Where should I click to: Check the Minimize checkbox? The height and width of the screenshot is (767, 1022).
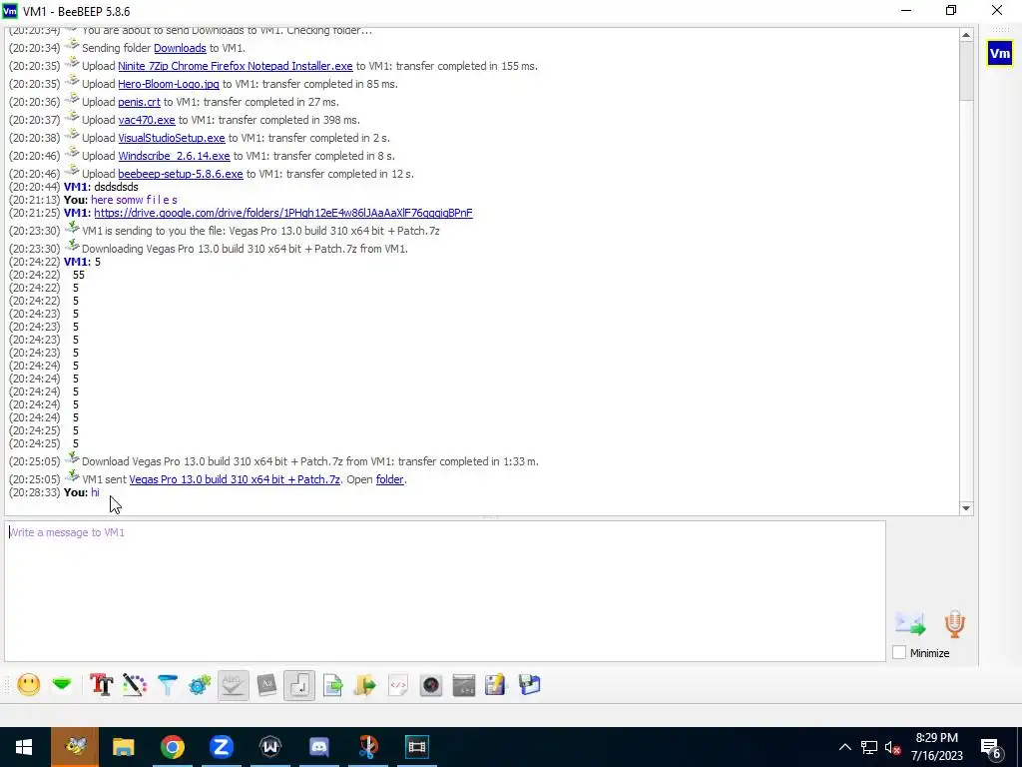[x=899, y=653]
